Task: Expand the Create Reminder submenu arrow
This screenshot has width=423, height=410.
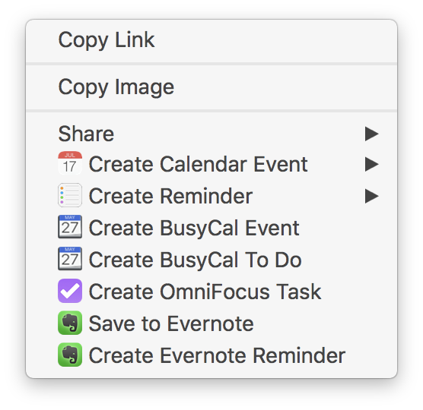Action: coord(372,196)
